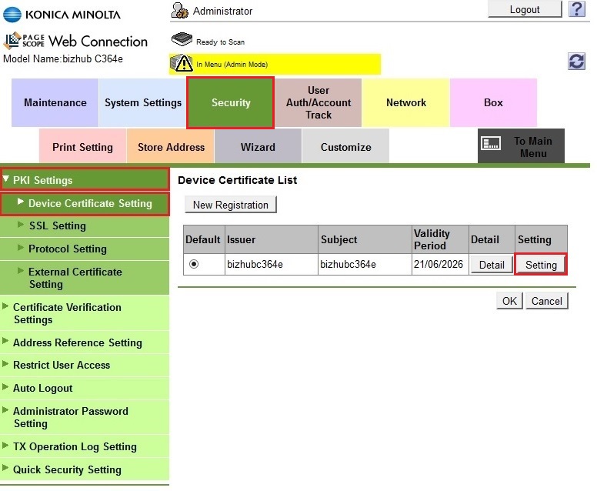Expand Restrict User Access
Screen dimensions: 597x491
coord(85,365)
